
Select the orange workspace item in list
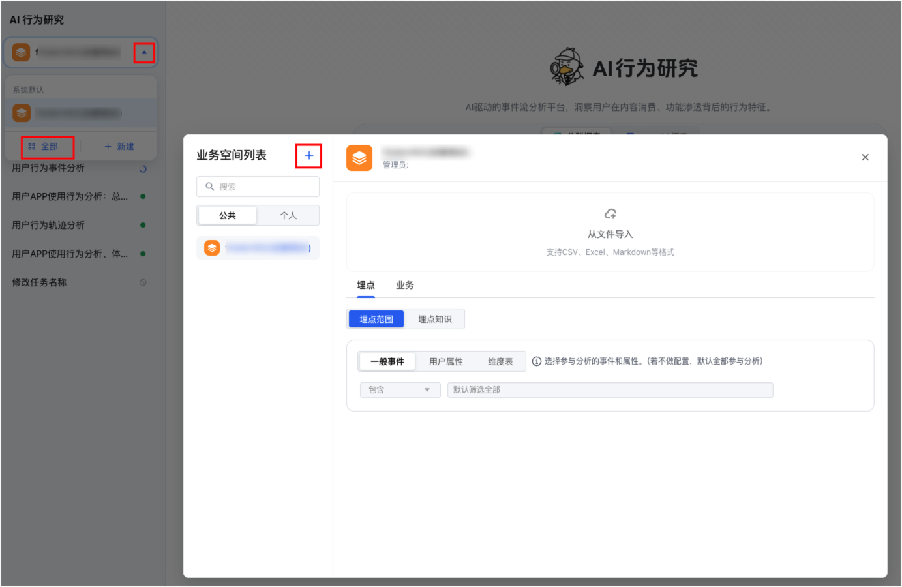point(258,248)
